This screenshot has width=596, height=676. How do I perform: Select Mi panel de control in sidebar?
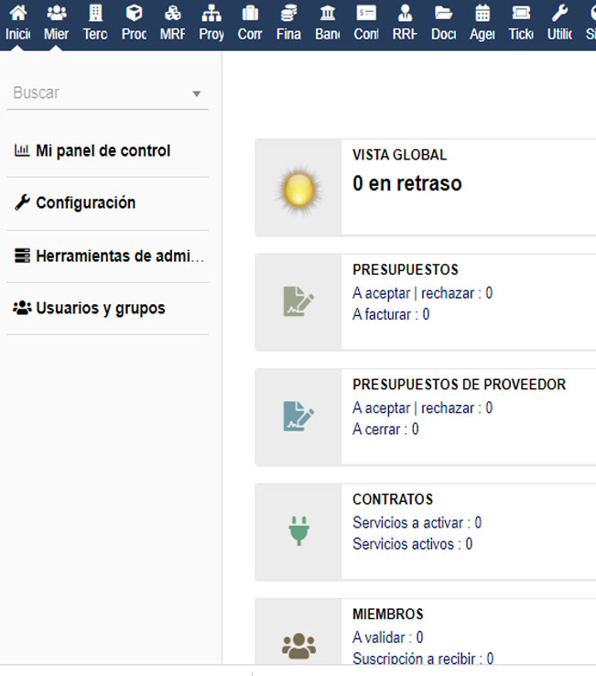(103, 151)
